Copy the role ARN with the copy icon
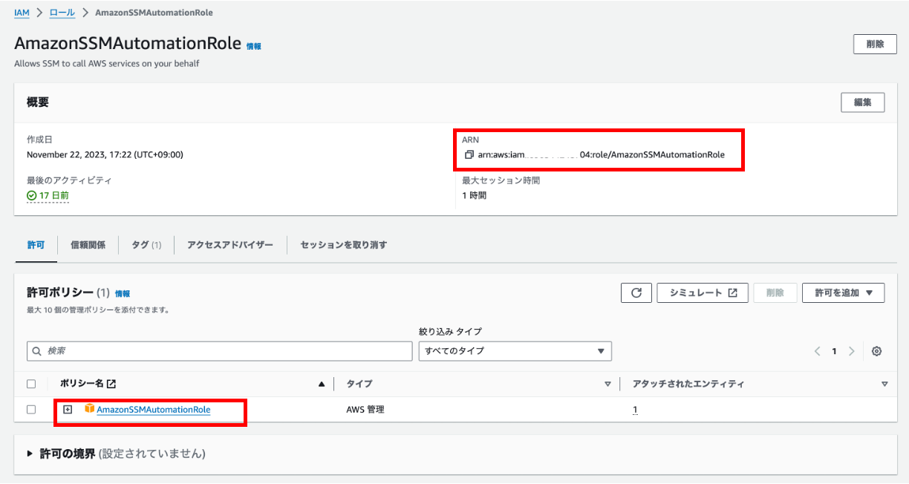This screenshot has width=909, height=484. click(469, 155)
